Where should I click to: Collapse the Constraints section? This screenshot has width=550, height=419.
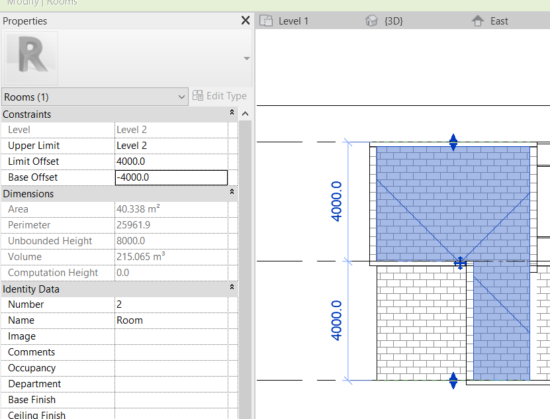[x=232, y=113]
